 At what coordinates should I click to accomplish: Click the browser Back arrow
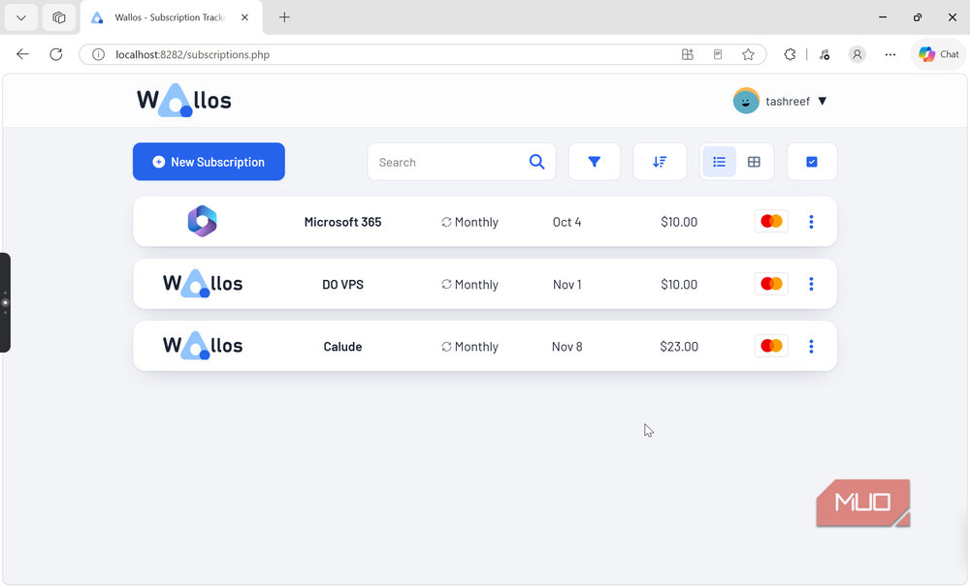(x=23, y=54)
